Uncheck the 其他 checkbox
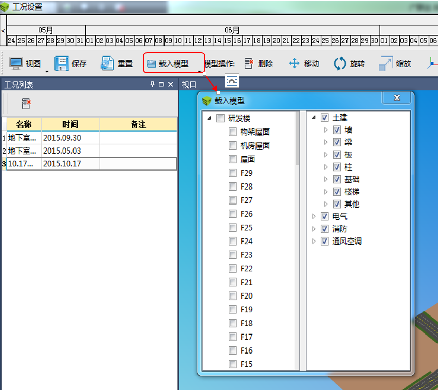This screenshot has width=438, height=390. coord(337,204)
